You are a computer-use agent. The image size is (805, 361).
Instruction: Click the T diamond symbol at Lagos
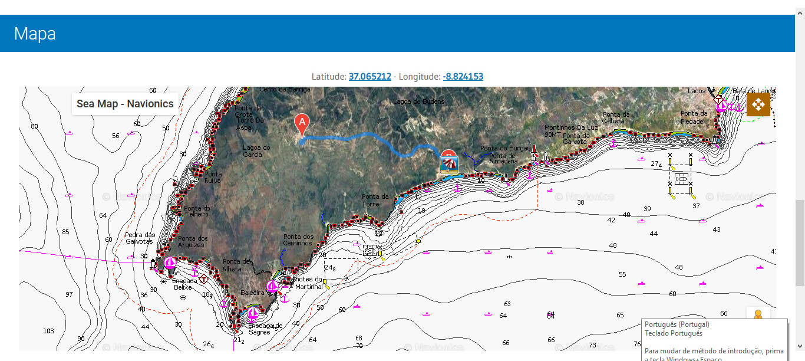[719, 99]
